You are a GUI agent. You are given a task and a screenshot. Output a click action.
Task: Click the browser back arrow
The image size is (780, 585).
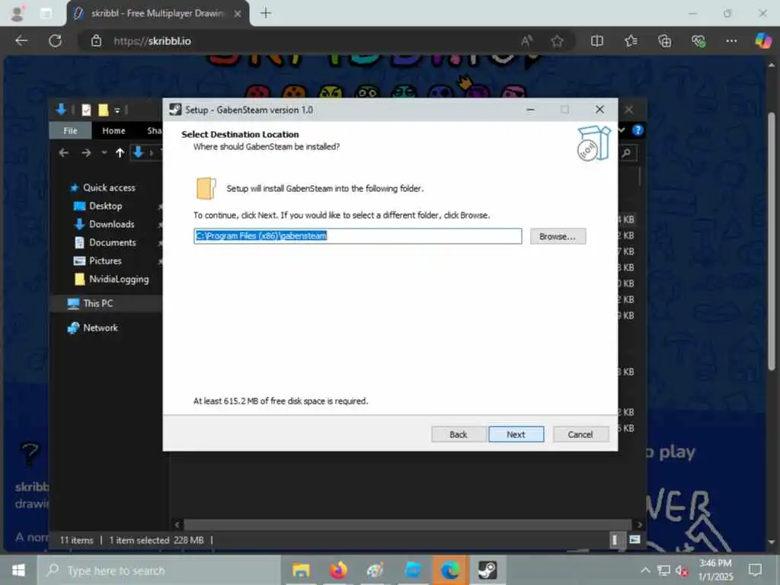21,41
